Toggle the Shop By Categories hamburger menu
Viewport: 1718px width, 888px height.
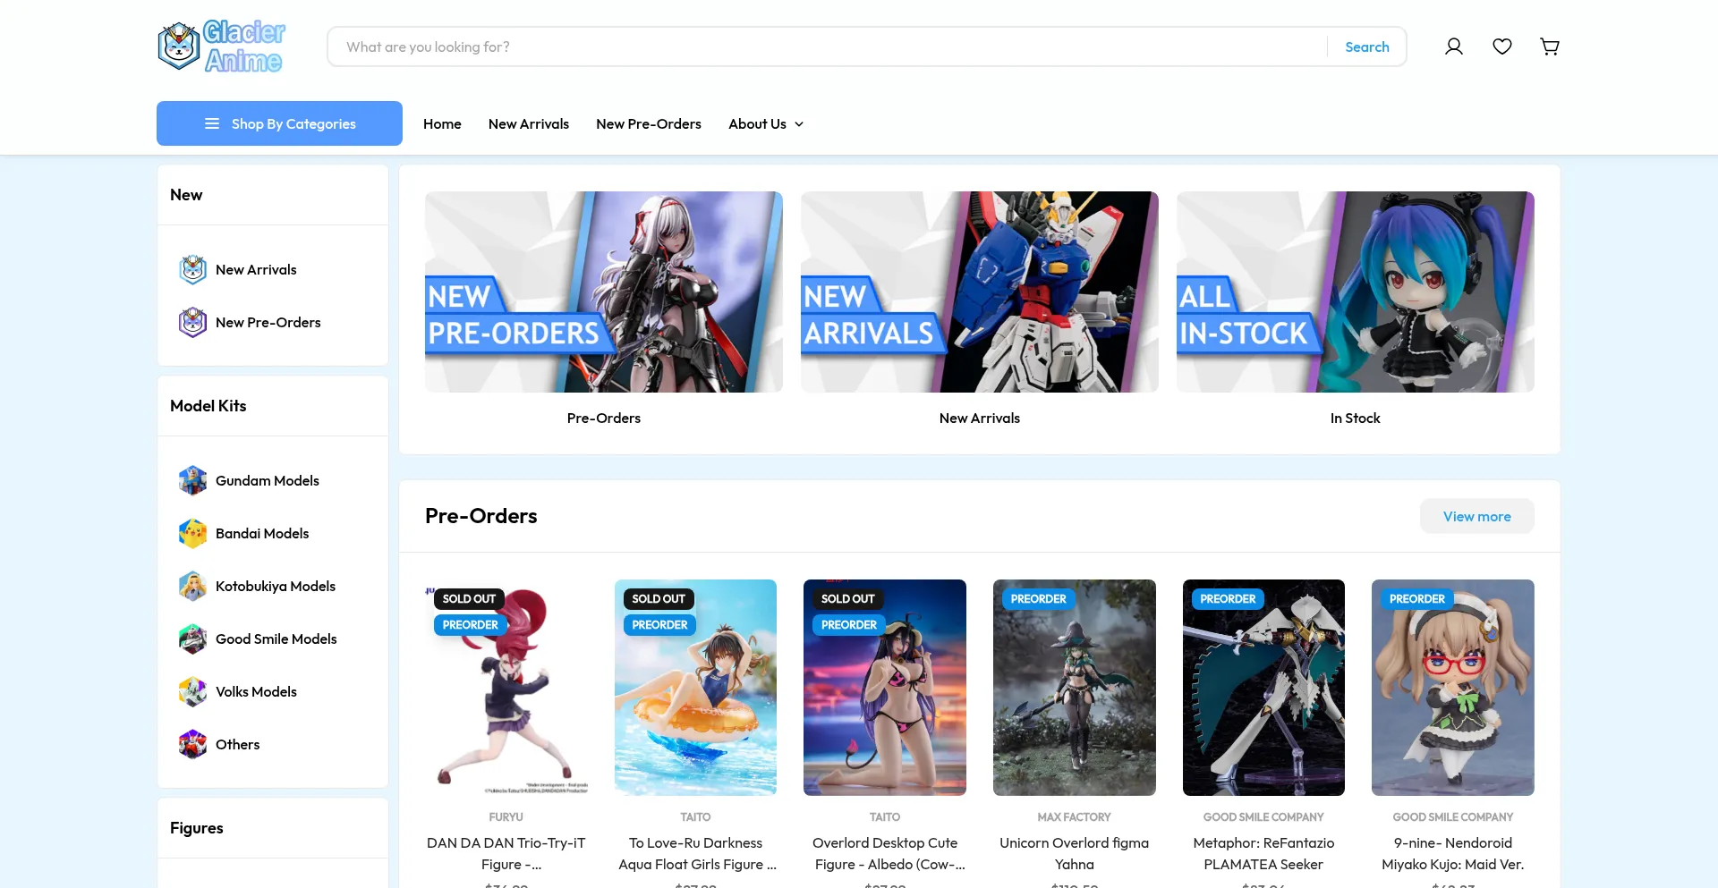(211, 123)
